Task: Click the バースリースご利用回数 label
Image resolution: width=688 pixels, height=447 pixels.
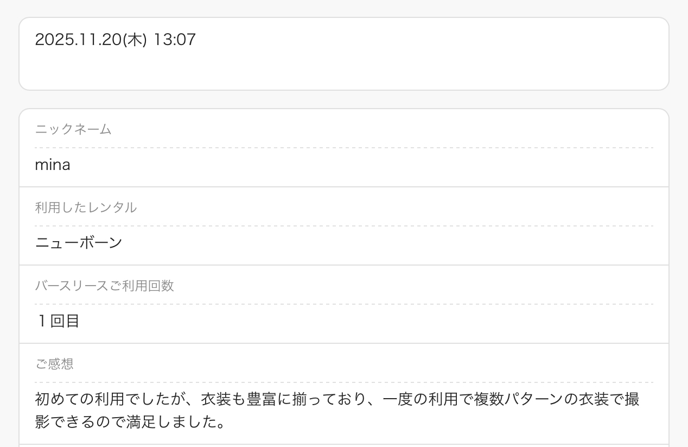Action: click(105, 286)
